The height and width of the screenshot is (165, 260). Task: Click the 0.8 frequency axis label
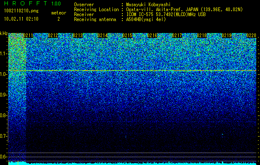click(x=3, y=115)
